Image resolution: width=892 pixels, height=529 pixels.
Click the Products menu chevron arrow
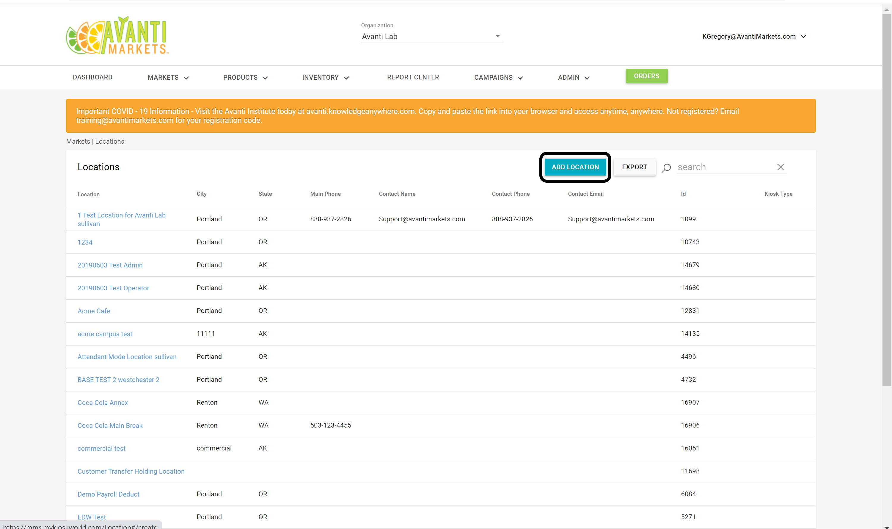coord(265,78)
